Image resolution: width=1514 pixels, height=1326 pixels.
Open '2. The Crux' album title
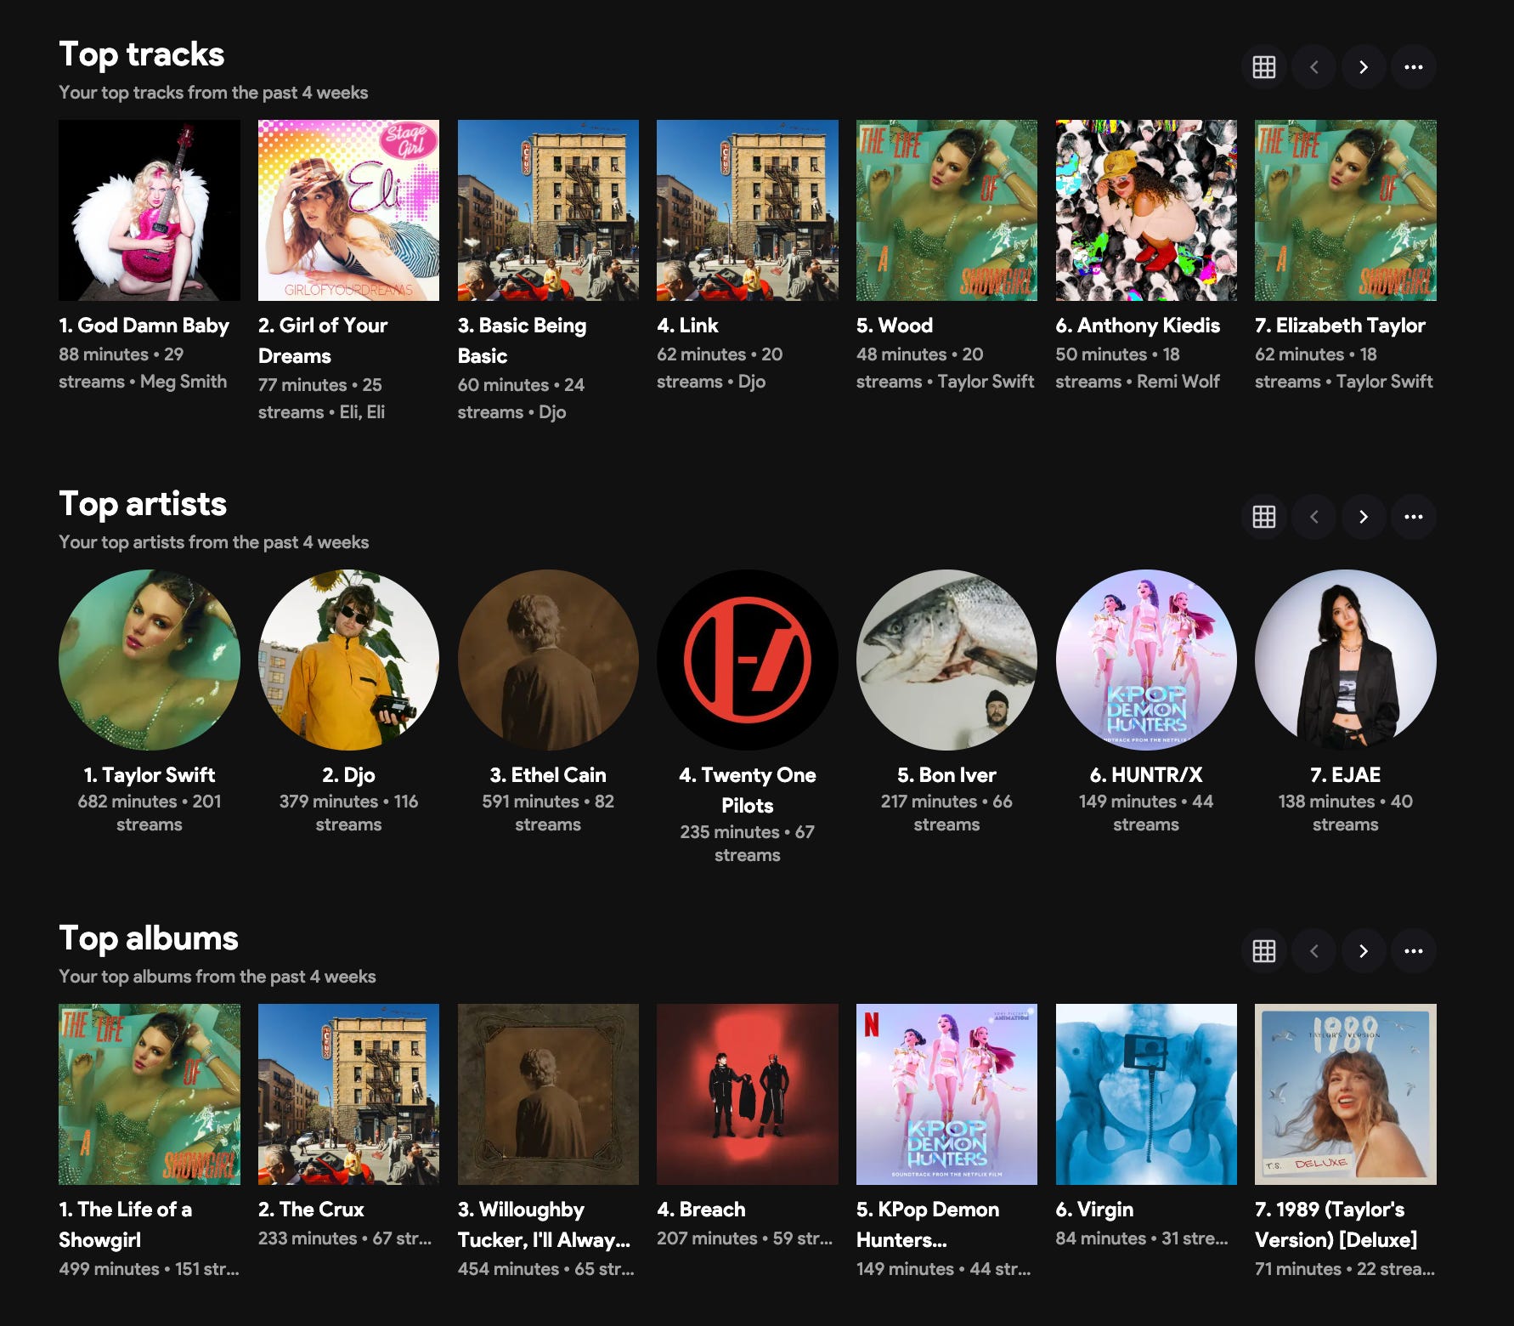[x=311, y=1210]
